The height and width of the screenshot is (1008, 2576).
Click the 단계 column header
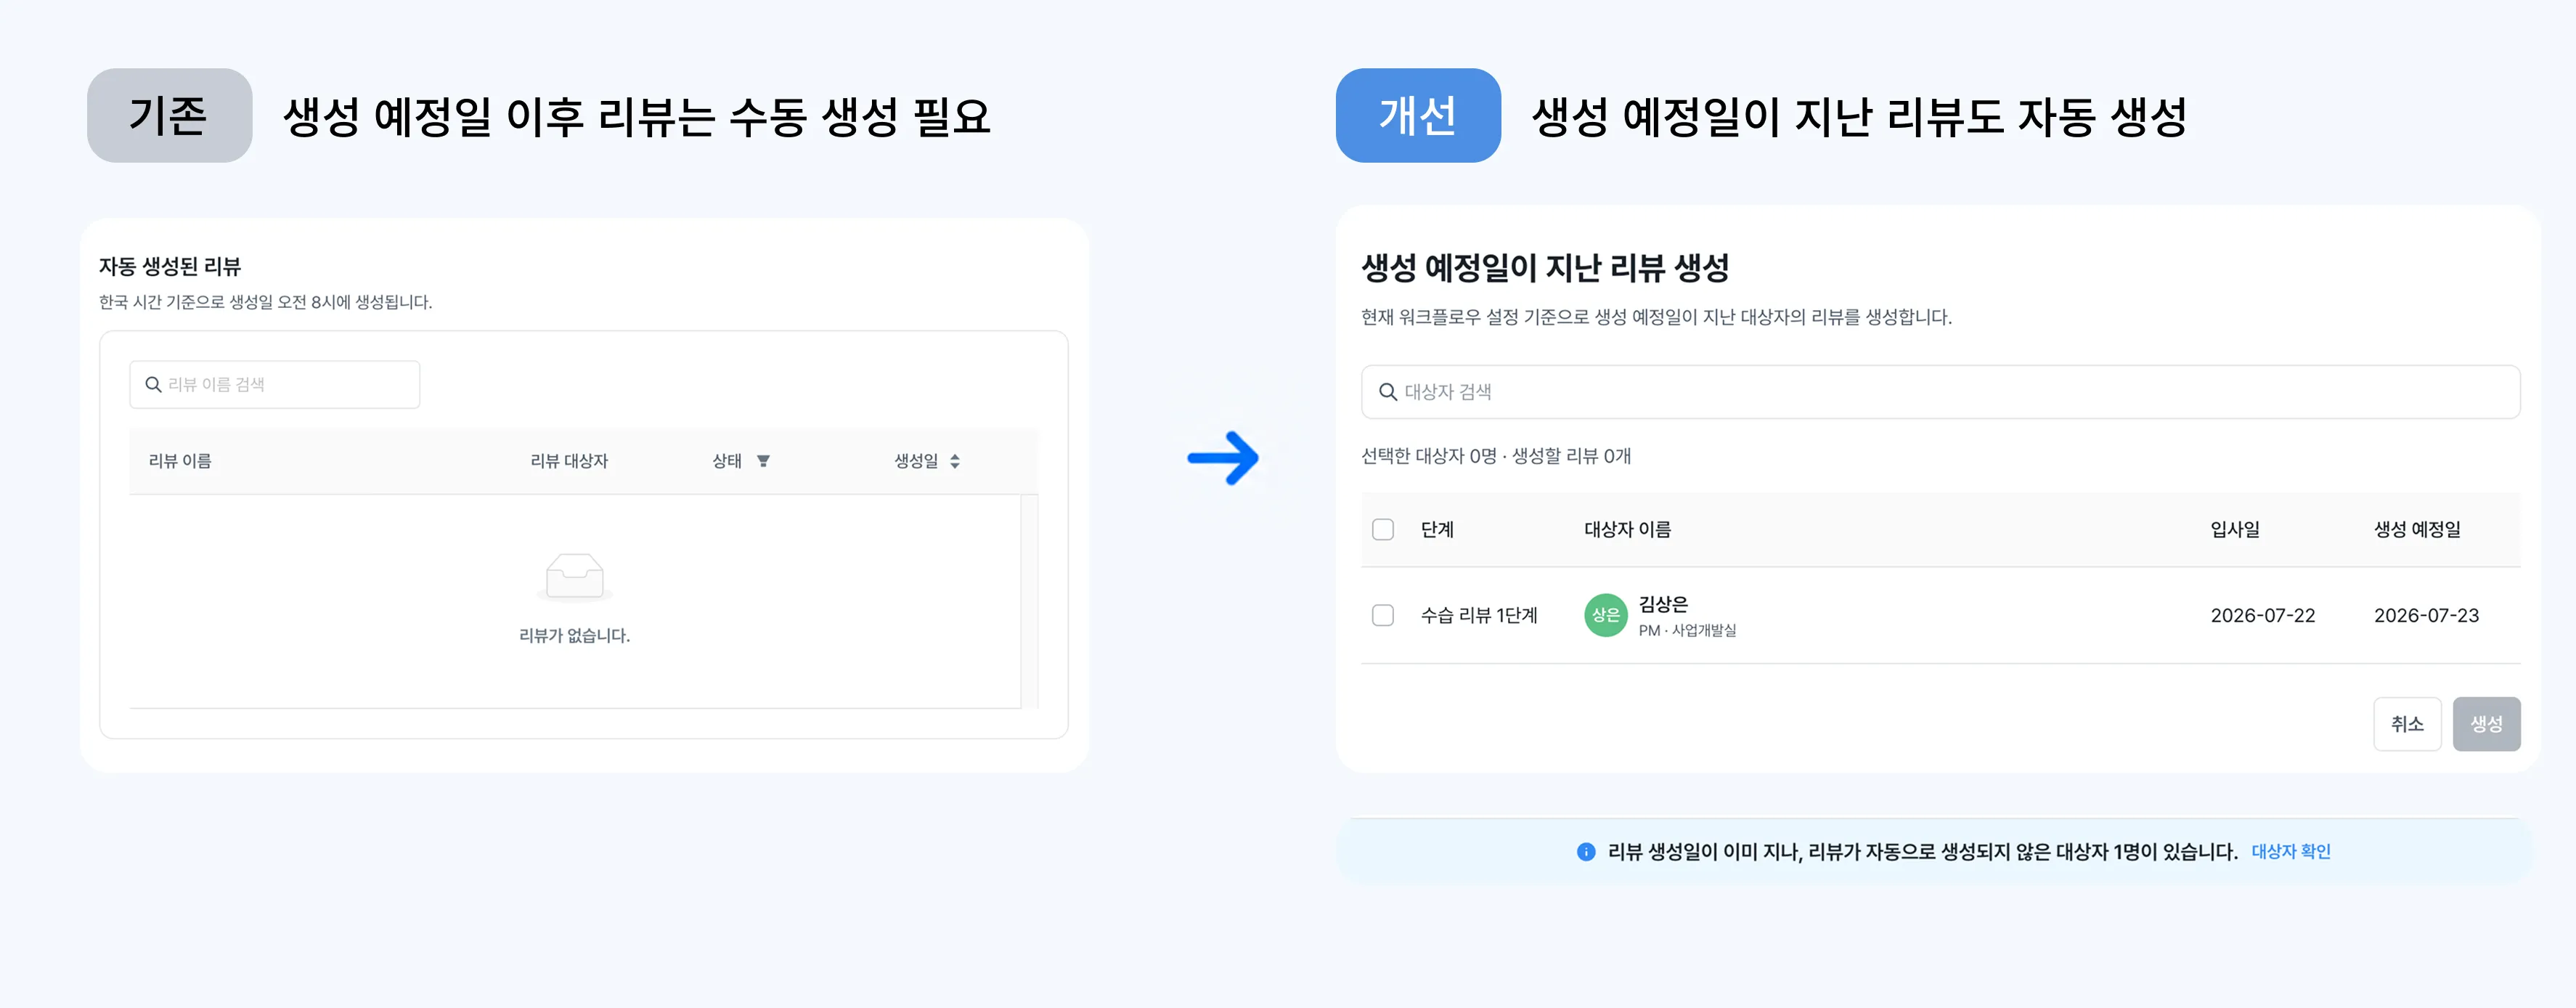[1437, 529]
